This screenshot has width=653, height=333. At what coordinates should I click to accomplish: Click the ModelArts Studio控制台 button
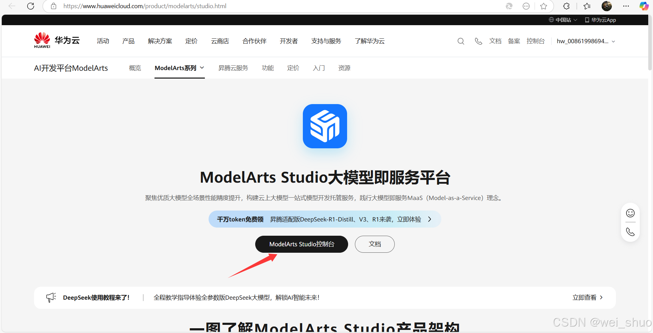301,244
